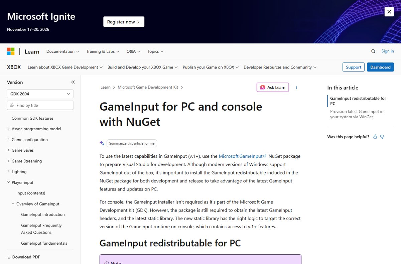The width and height of the screenshot is (401, 264).
Task: Click the Download PDF icon
Action: (x=9, y=257)
